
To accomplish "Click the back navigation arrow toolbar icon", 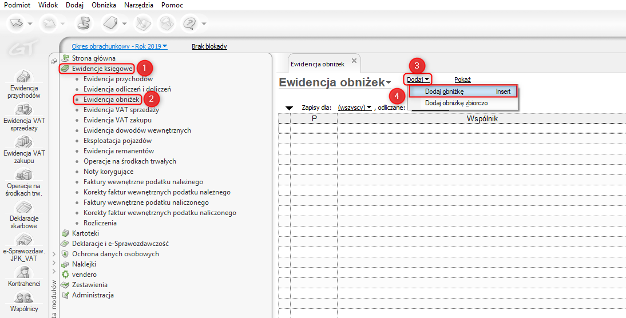I will coord(17,23).
